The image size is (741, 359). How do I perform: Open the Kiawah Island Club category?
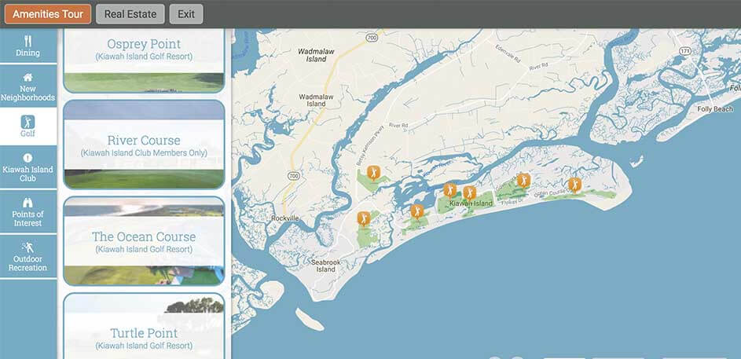pyautogui.click(x=28, y=167)
